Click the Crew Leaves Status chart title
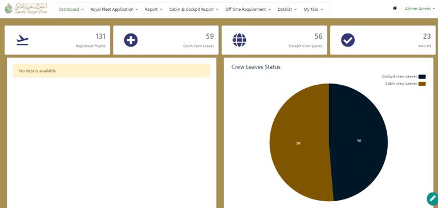This screenshot has width=438, height=208. 256,67
